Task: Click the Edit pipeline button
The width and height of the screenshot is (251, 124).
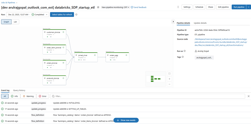Action: coord(223,7)
